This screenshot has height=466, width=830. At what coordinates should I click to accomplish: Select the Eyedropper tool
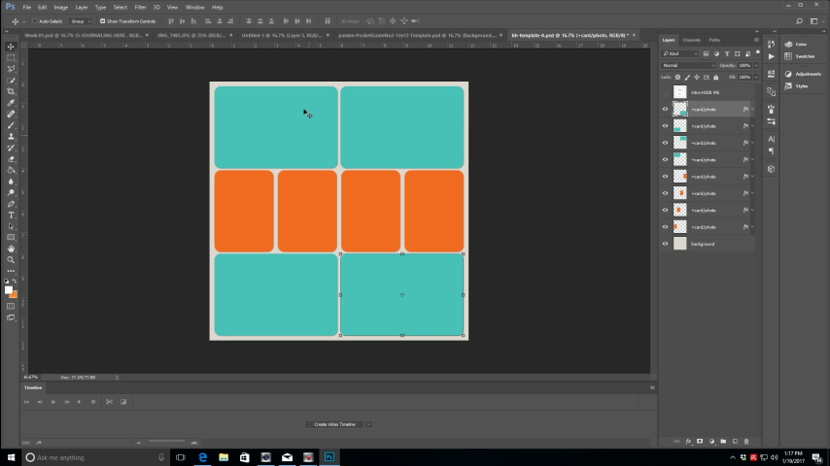(11, 103)
